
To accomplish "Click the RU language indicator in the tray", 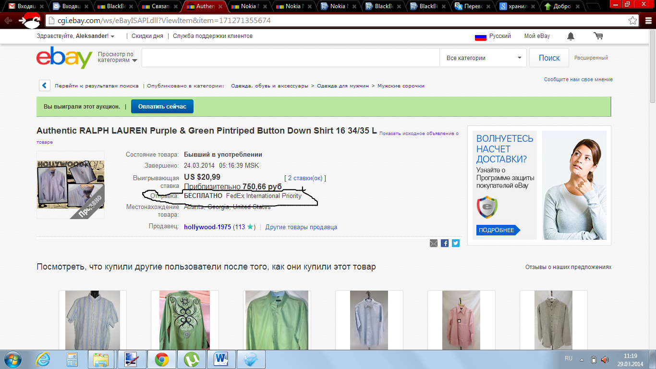I will click(569, 358).
